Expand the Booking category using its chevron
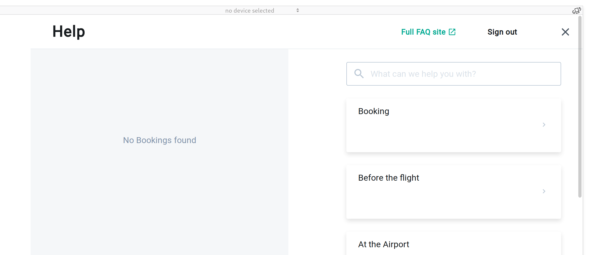592x255 pixels. (x=544, y=125)
